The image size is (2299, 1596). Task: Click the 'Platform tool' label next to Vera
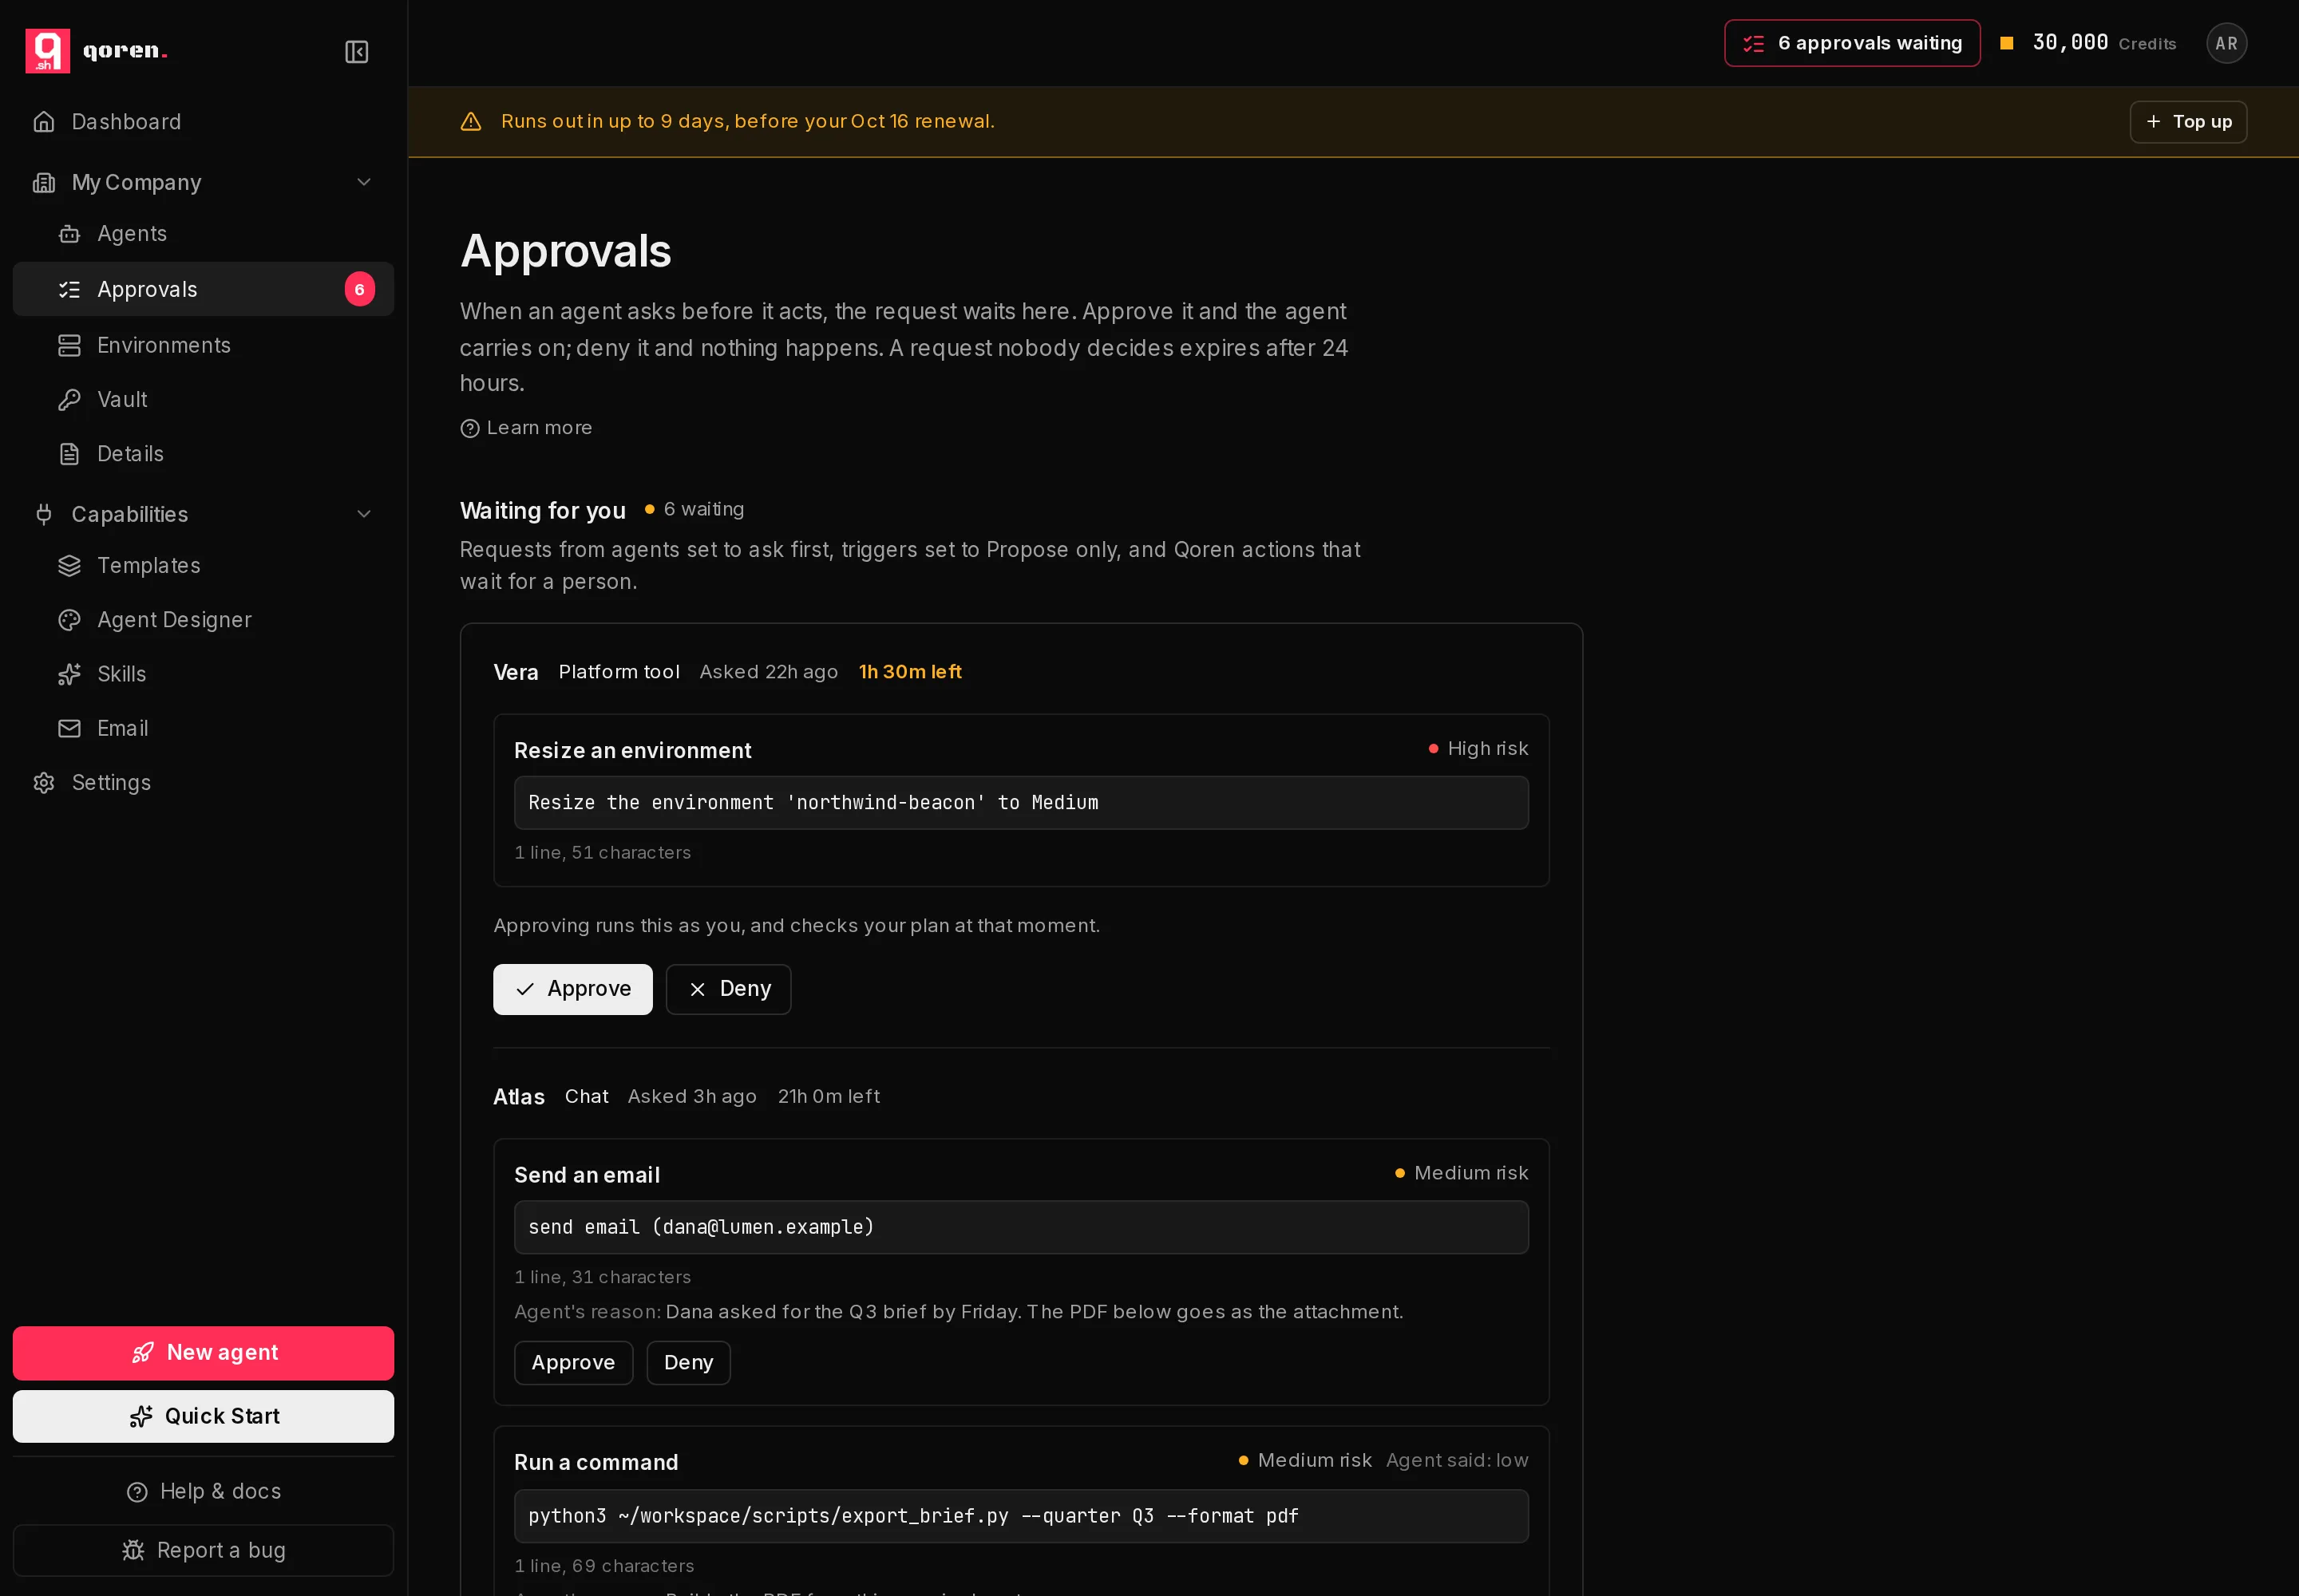(619, 672)
